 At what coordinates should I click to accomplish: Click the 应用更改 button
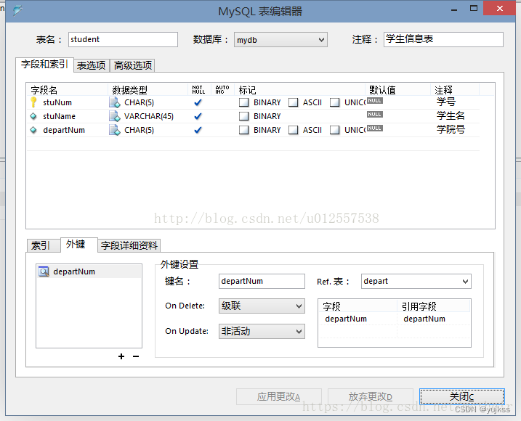[x=279, y=396]
